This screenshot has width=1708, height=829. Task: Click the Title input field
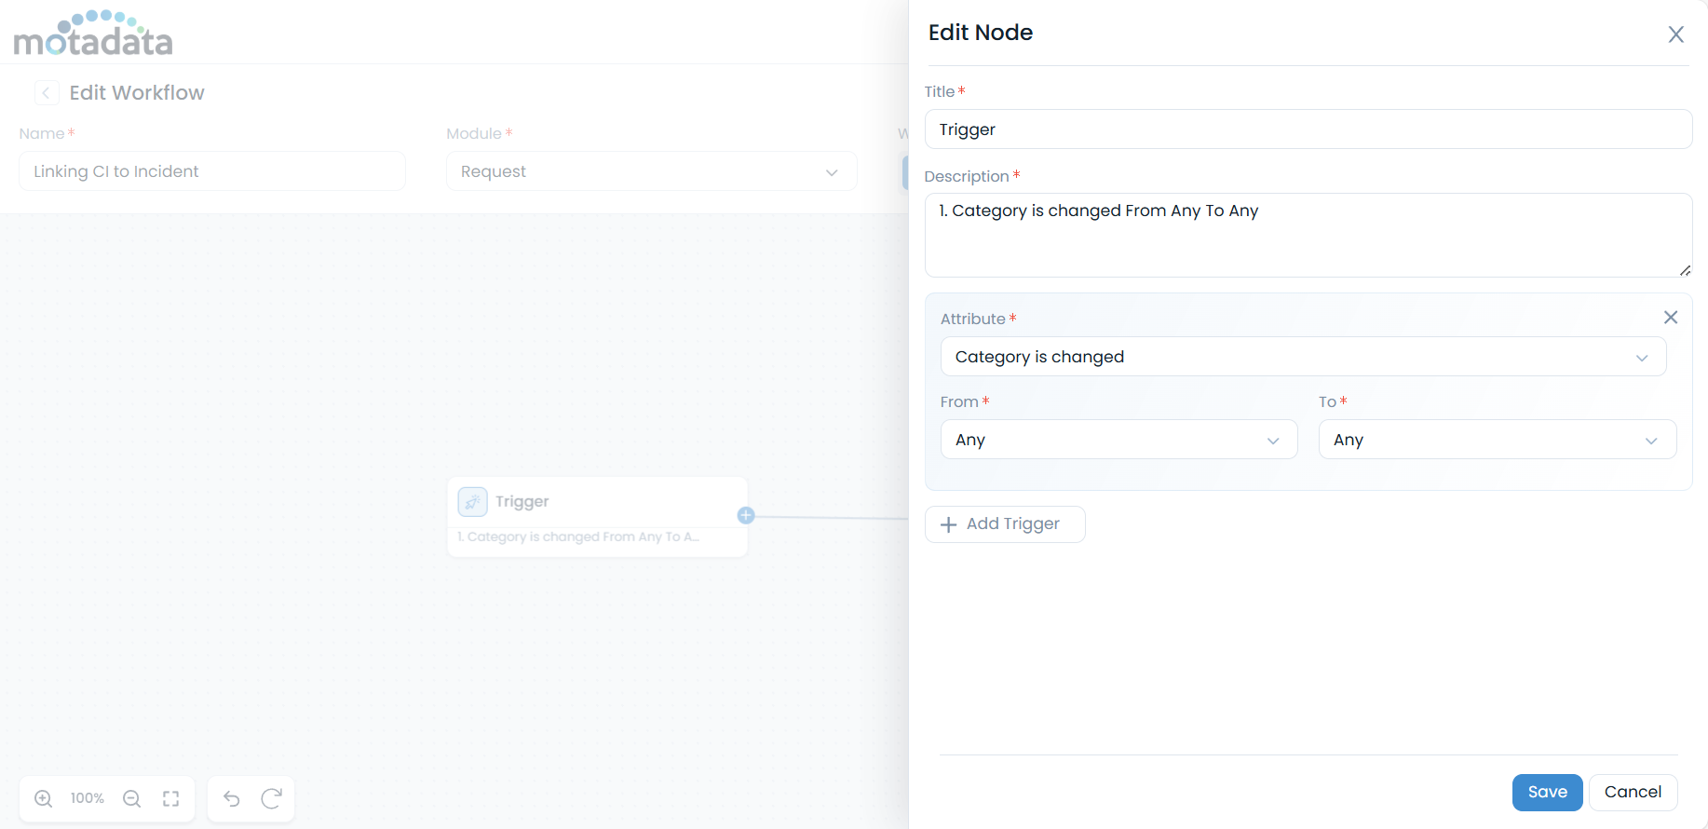[1308, 129]
